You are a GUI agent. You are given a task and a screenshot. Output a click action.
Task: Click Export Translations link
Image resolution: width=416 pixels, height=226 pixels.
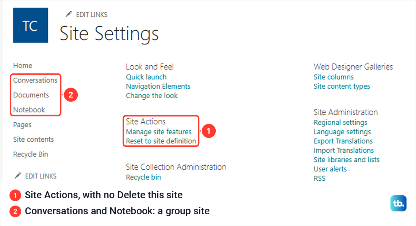point(343,141)
